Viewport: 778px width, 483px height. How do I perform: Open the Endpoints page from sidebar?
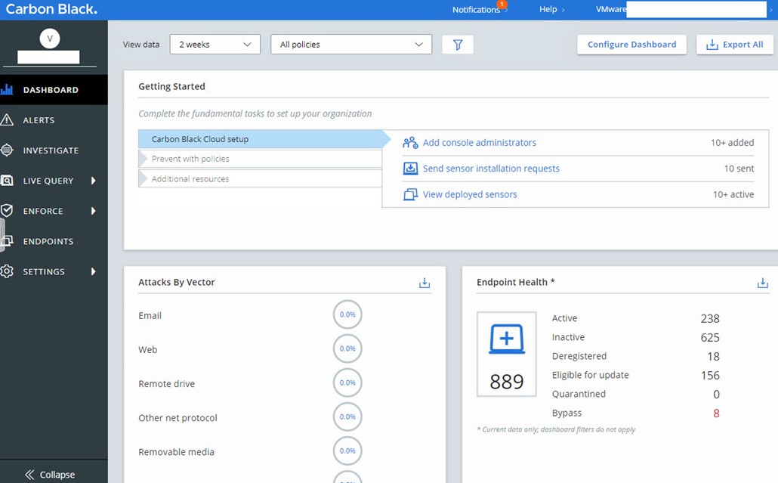[x=48, y=241]
